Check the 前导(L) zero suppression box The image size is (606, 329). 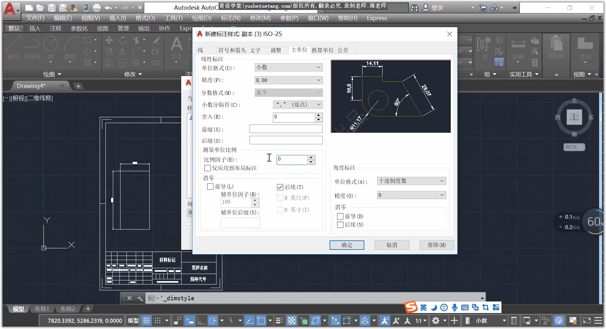[210, 187]
